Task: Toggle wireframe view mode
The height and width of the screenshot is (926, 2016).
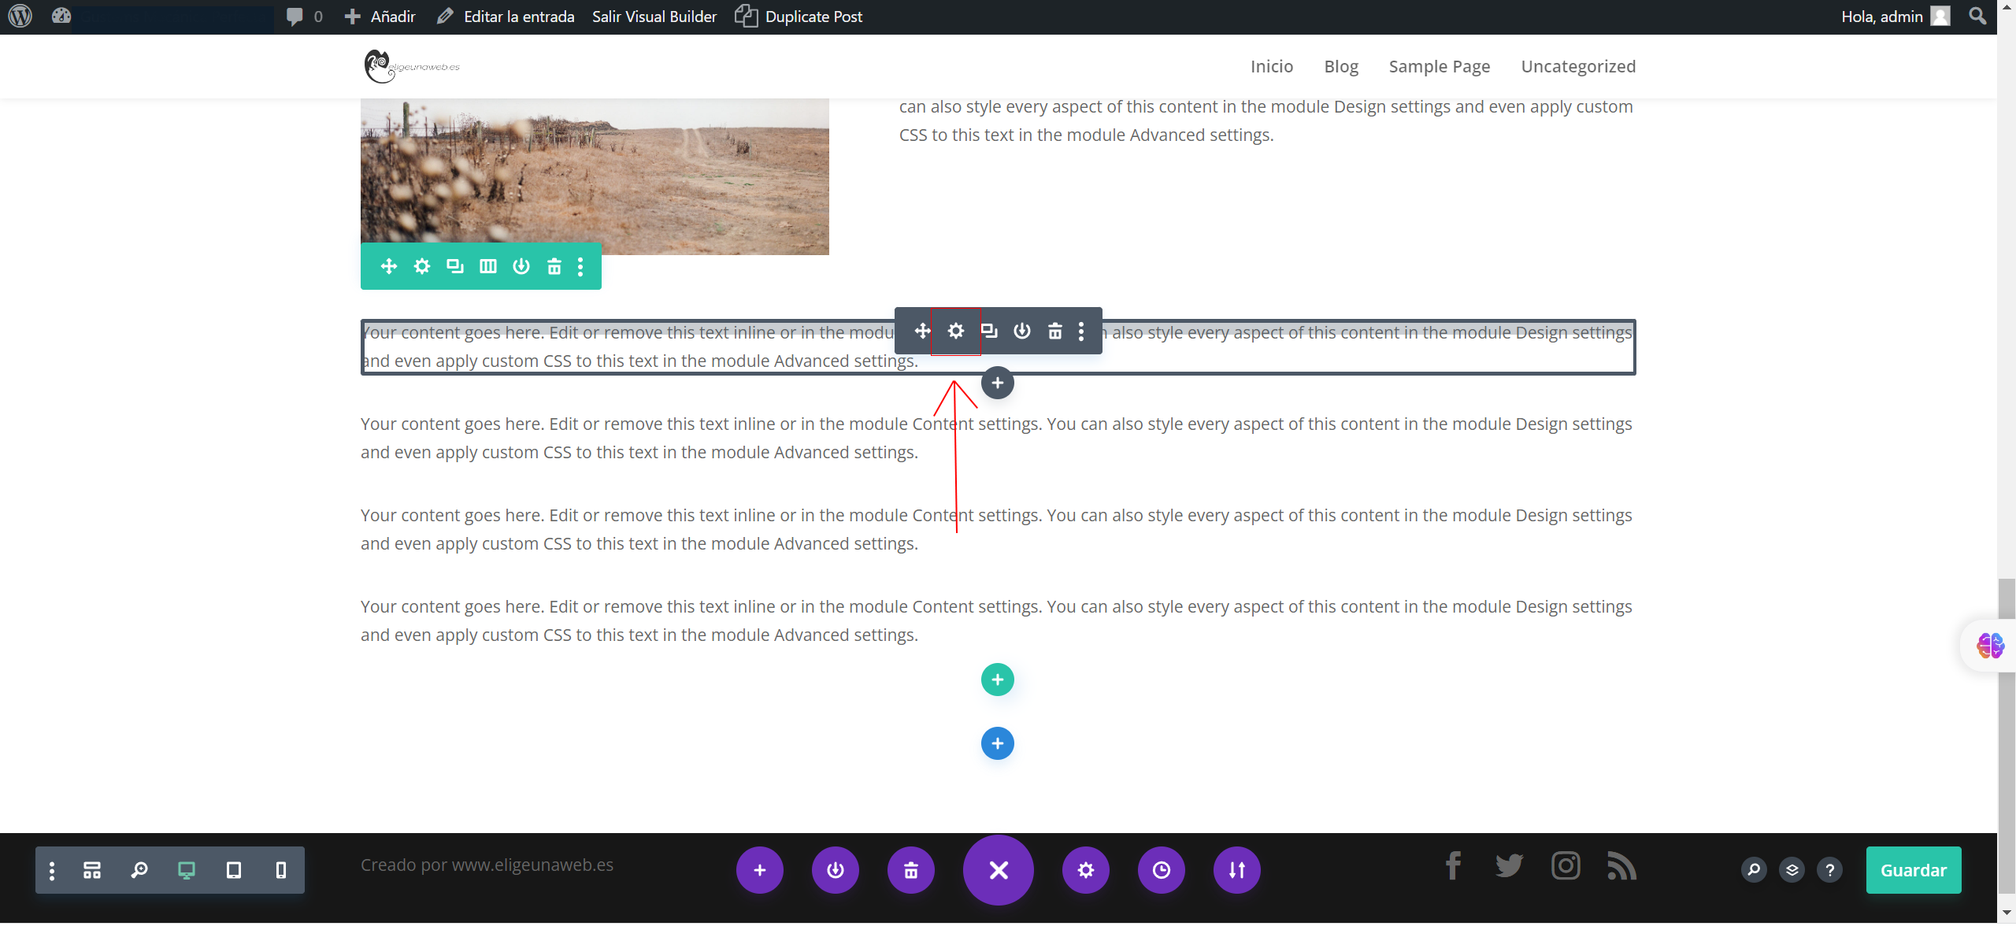Action: [x=92, y=870]
